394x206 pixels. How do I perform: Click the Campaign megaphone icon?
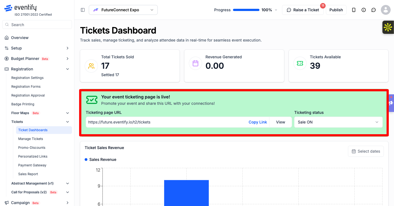[x=7, y=203]
